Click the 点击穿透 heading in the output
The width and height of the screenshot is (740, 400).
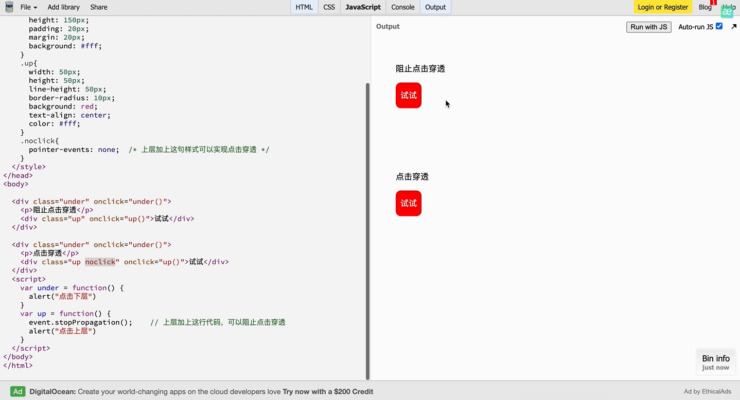pyautogui.click(x=412, y=177)
